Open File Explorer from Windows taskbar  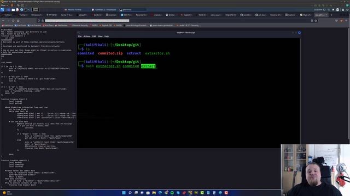154,193
